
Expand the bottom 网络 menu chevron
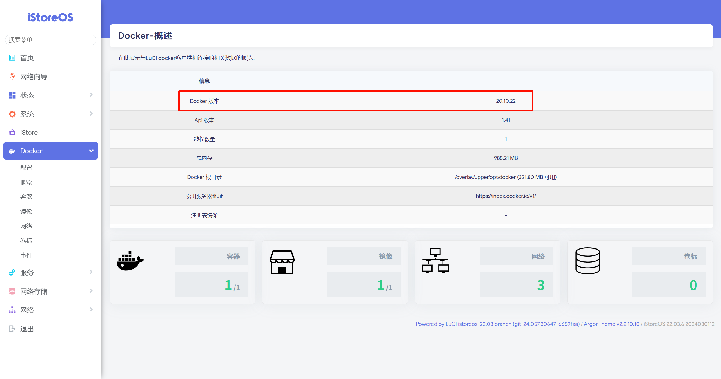click(91, 310)
